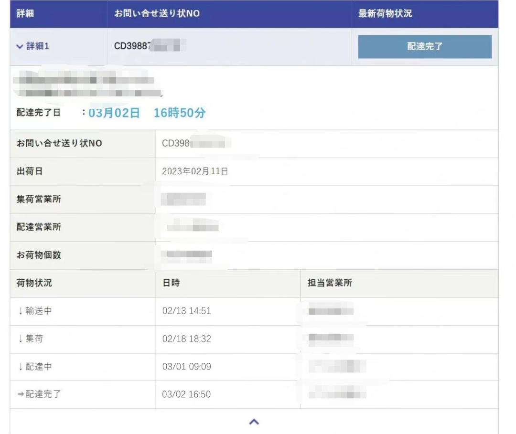Select the ↓配達中 status entry
Viewport: 516px width, 434px height.
pos(34,367)
